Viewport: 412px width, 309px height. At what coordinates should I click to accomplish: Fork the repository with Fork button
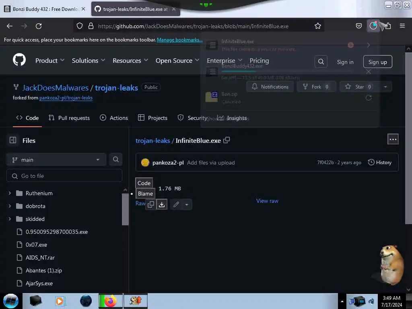coord(316,87)
